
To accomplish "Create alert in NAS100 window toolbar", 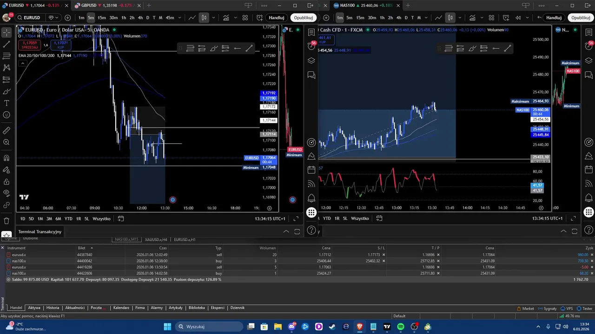I will [506, 18].
